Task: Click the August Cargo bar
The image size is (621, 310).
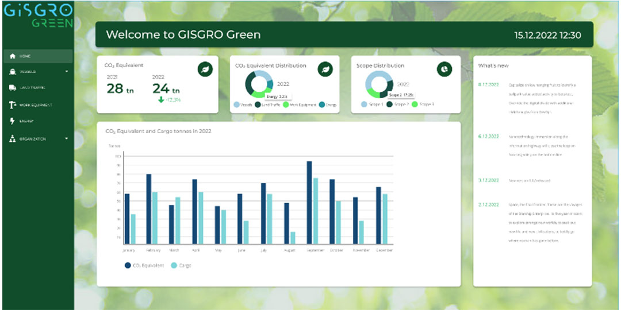Action: [x=293, y=238]
